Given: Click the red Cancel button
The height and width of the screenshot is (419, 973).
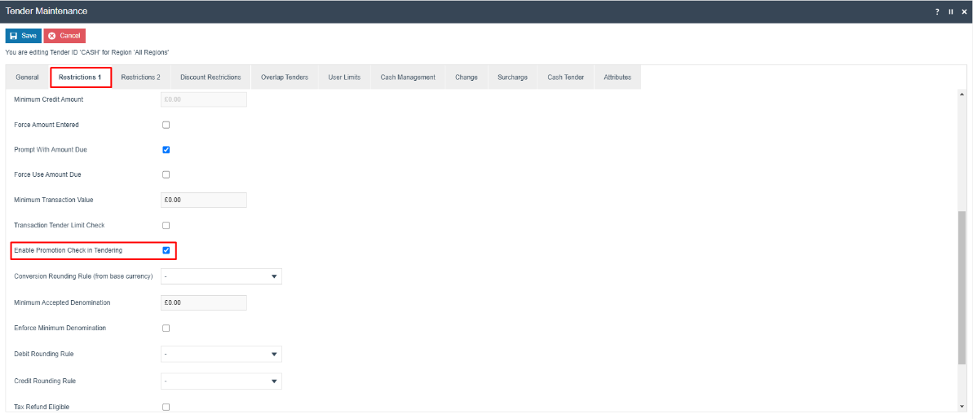Looking at the screenshot, I should click(x=64, y=36).
